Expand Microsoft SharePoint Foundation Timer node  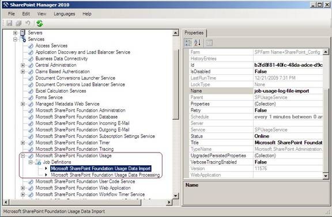(x=22, y=143)
